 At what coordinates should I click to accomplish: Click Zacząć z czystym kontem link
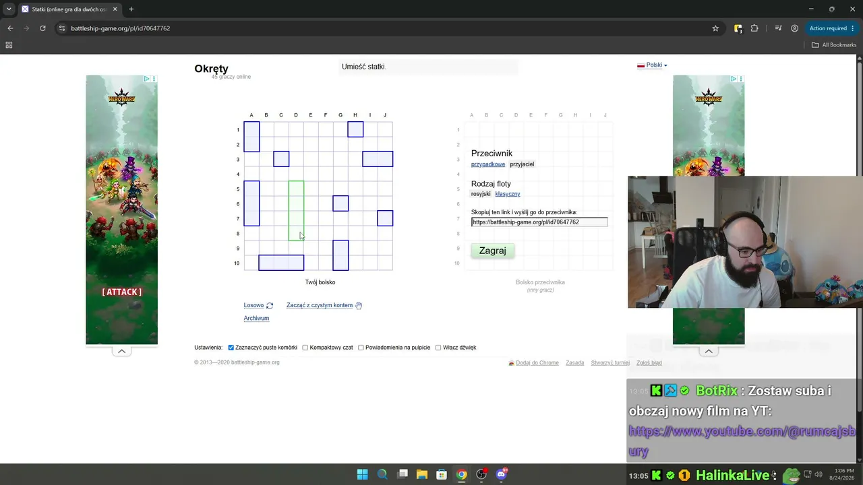[x=320, y=306]
